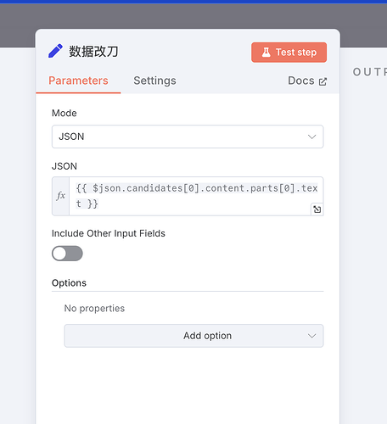
Task: Switch to the Settings tab
Action: click(154, 81)
